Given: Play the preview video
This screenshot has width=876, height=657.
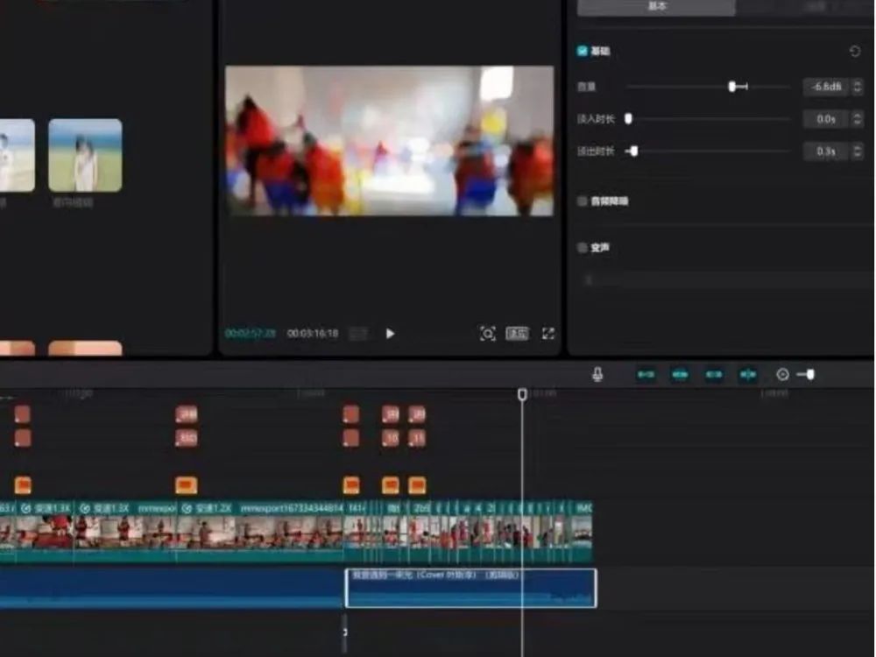Looking at the screenshot, I should 390,334.
